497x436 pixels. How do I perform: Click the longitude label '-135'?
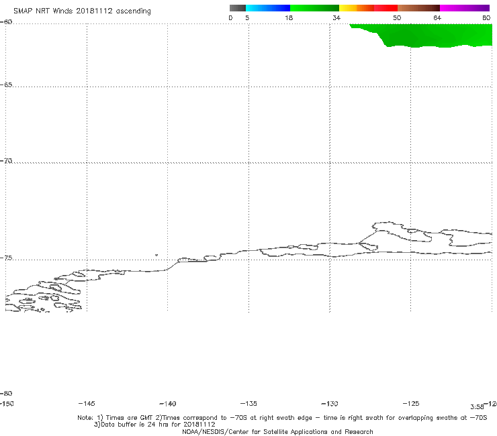(248, 403)
